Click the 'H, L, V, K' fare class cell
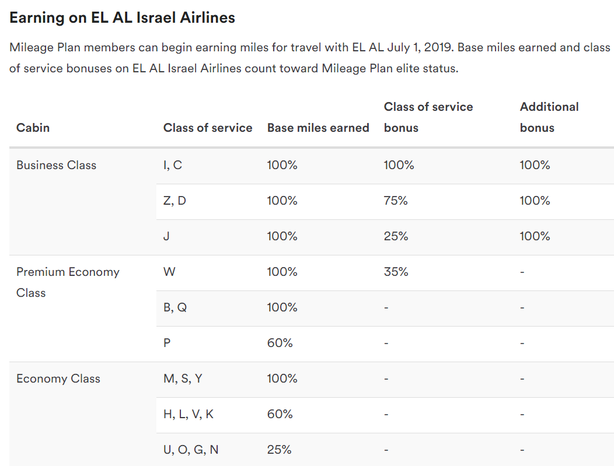 189,414
